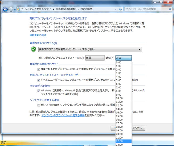Click the search magnifier icon
This screenshot has width=174, height=146.
pyautogui.click(x=170, y=9)
